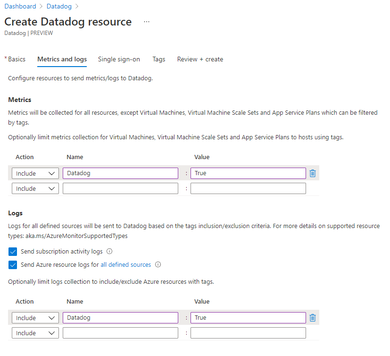Delete the Metrics Datadog tag rule
Image resolution: width=390 pixels, height=356 pixels.
[x=312, y=173]
